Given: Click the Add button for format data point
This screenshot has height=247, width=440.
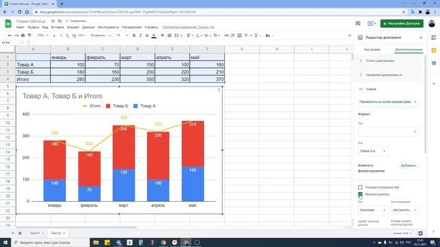Looking at the screenshot, I should click(x=408, y=165).
